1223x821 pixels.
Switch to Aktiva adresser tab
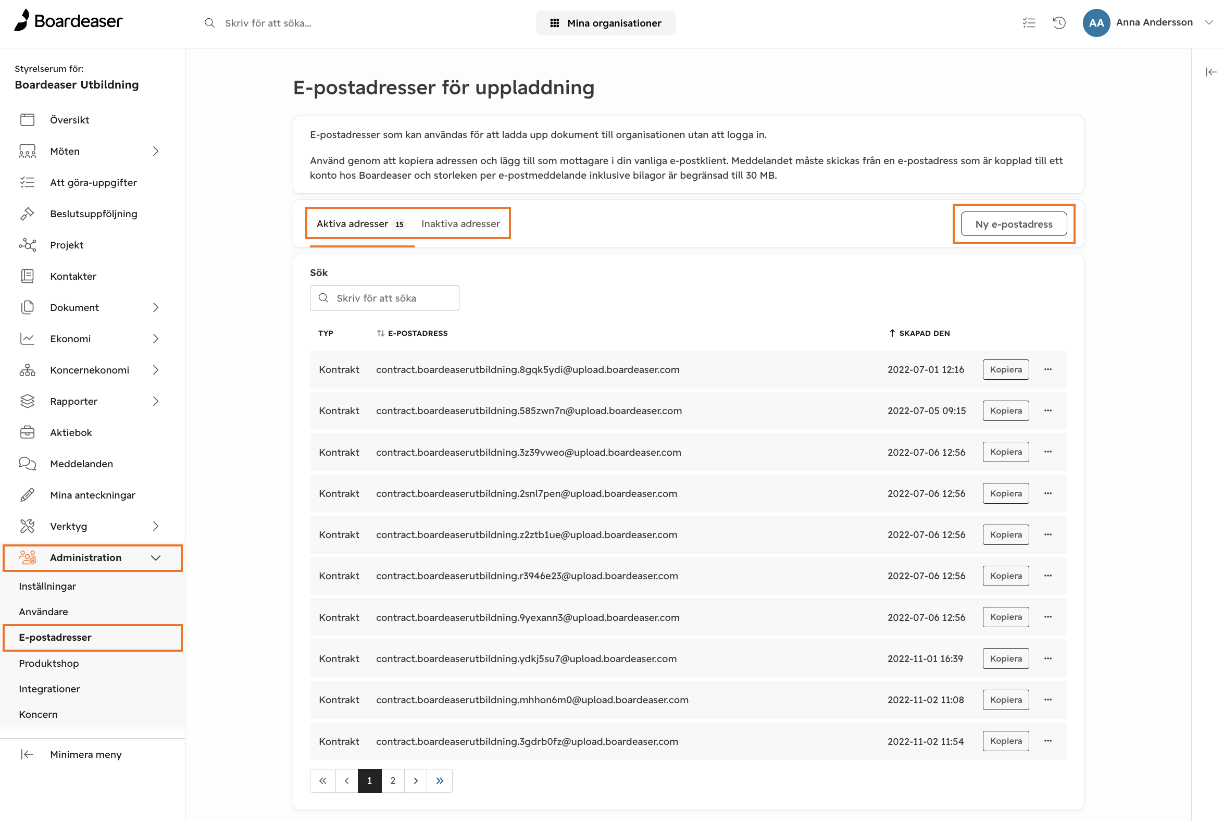click(361, 224)
